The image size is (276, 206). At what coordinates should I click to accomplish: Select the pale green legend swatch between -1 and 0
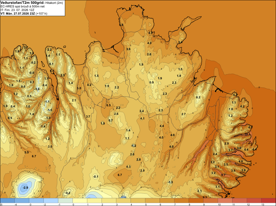pyautogui.click(x=65, y=200)
